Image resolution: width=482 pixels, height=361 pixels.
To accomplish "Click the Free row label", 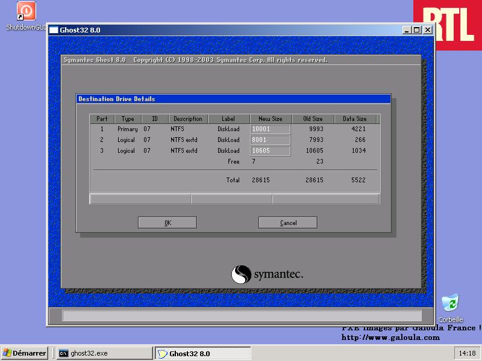I will (234, 161).
